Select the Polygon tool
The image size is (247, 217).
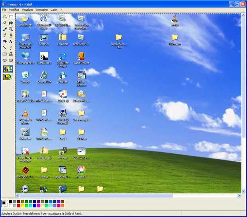coord(11,54)
